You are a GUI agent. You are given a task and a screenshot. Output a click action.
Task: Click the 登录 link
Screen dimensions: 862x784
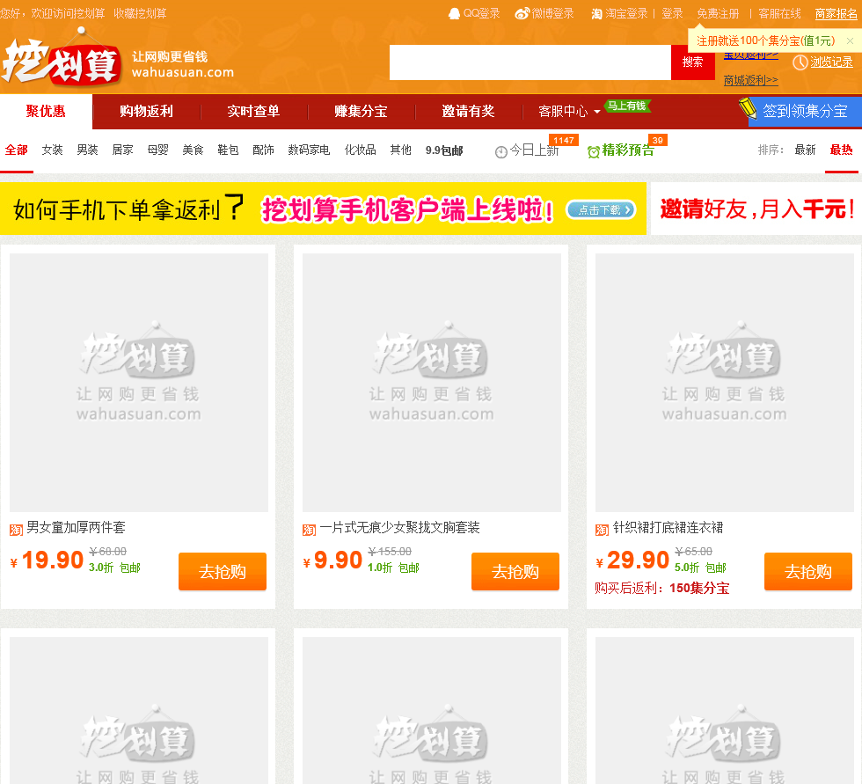point(672,13)
